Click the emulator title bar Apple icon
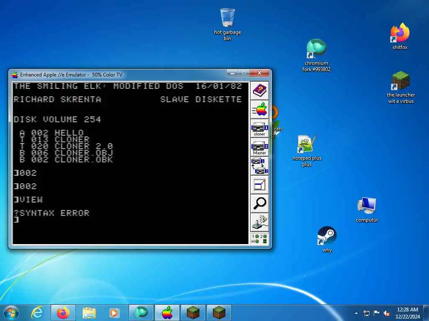 15,74
